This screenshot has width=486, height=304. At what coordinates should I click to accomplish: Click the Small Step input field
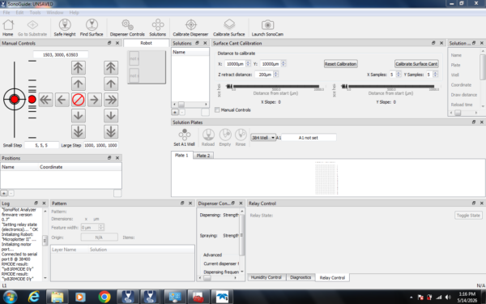[x=41, y=145]
